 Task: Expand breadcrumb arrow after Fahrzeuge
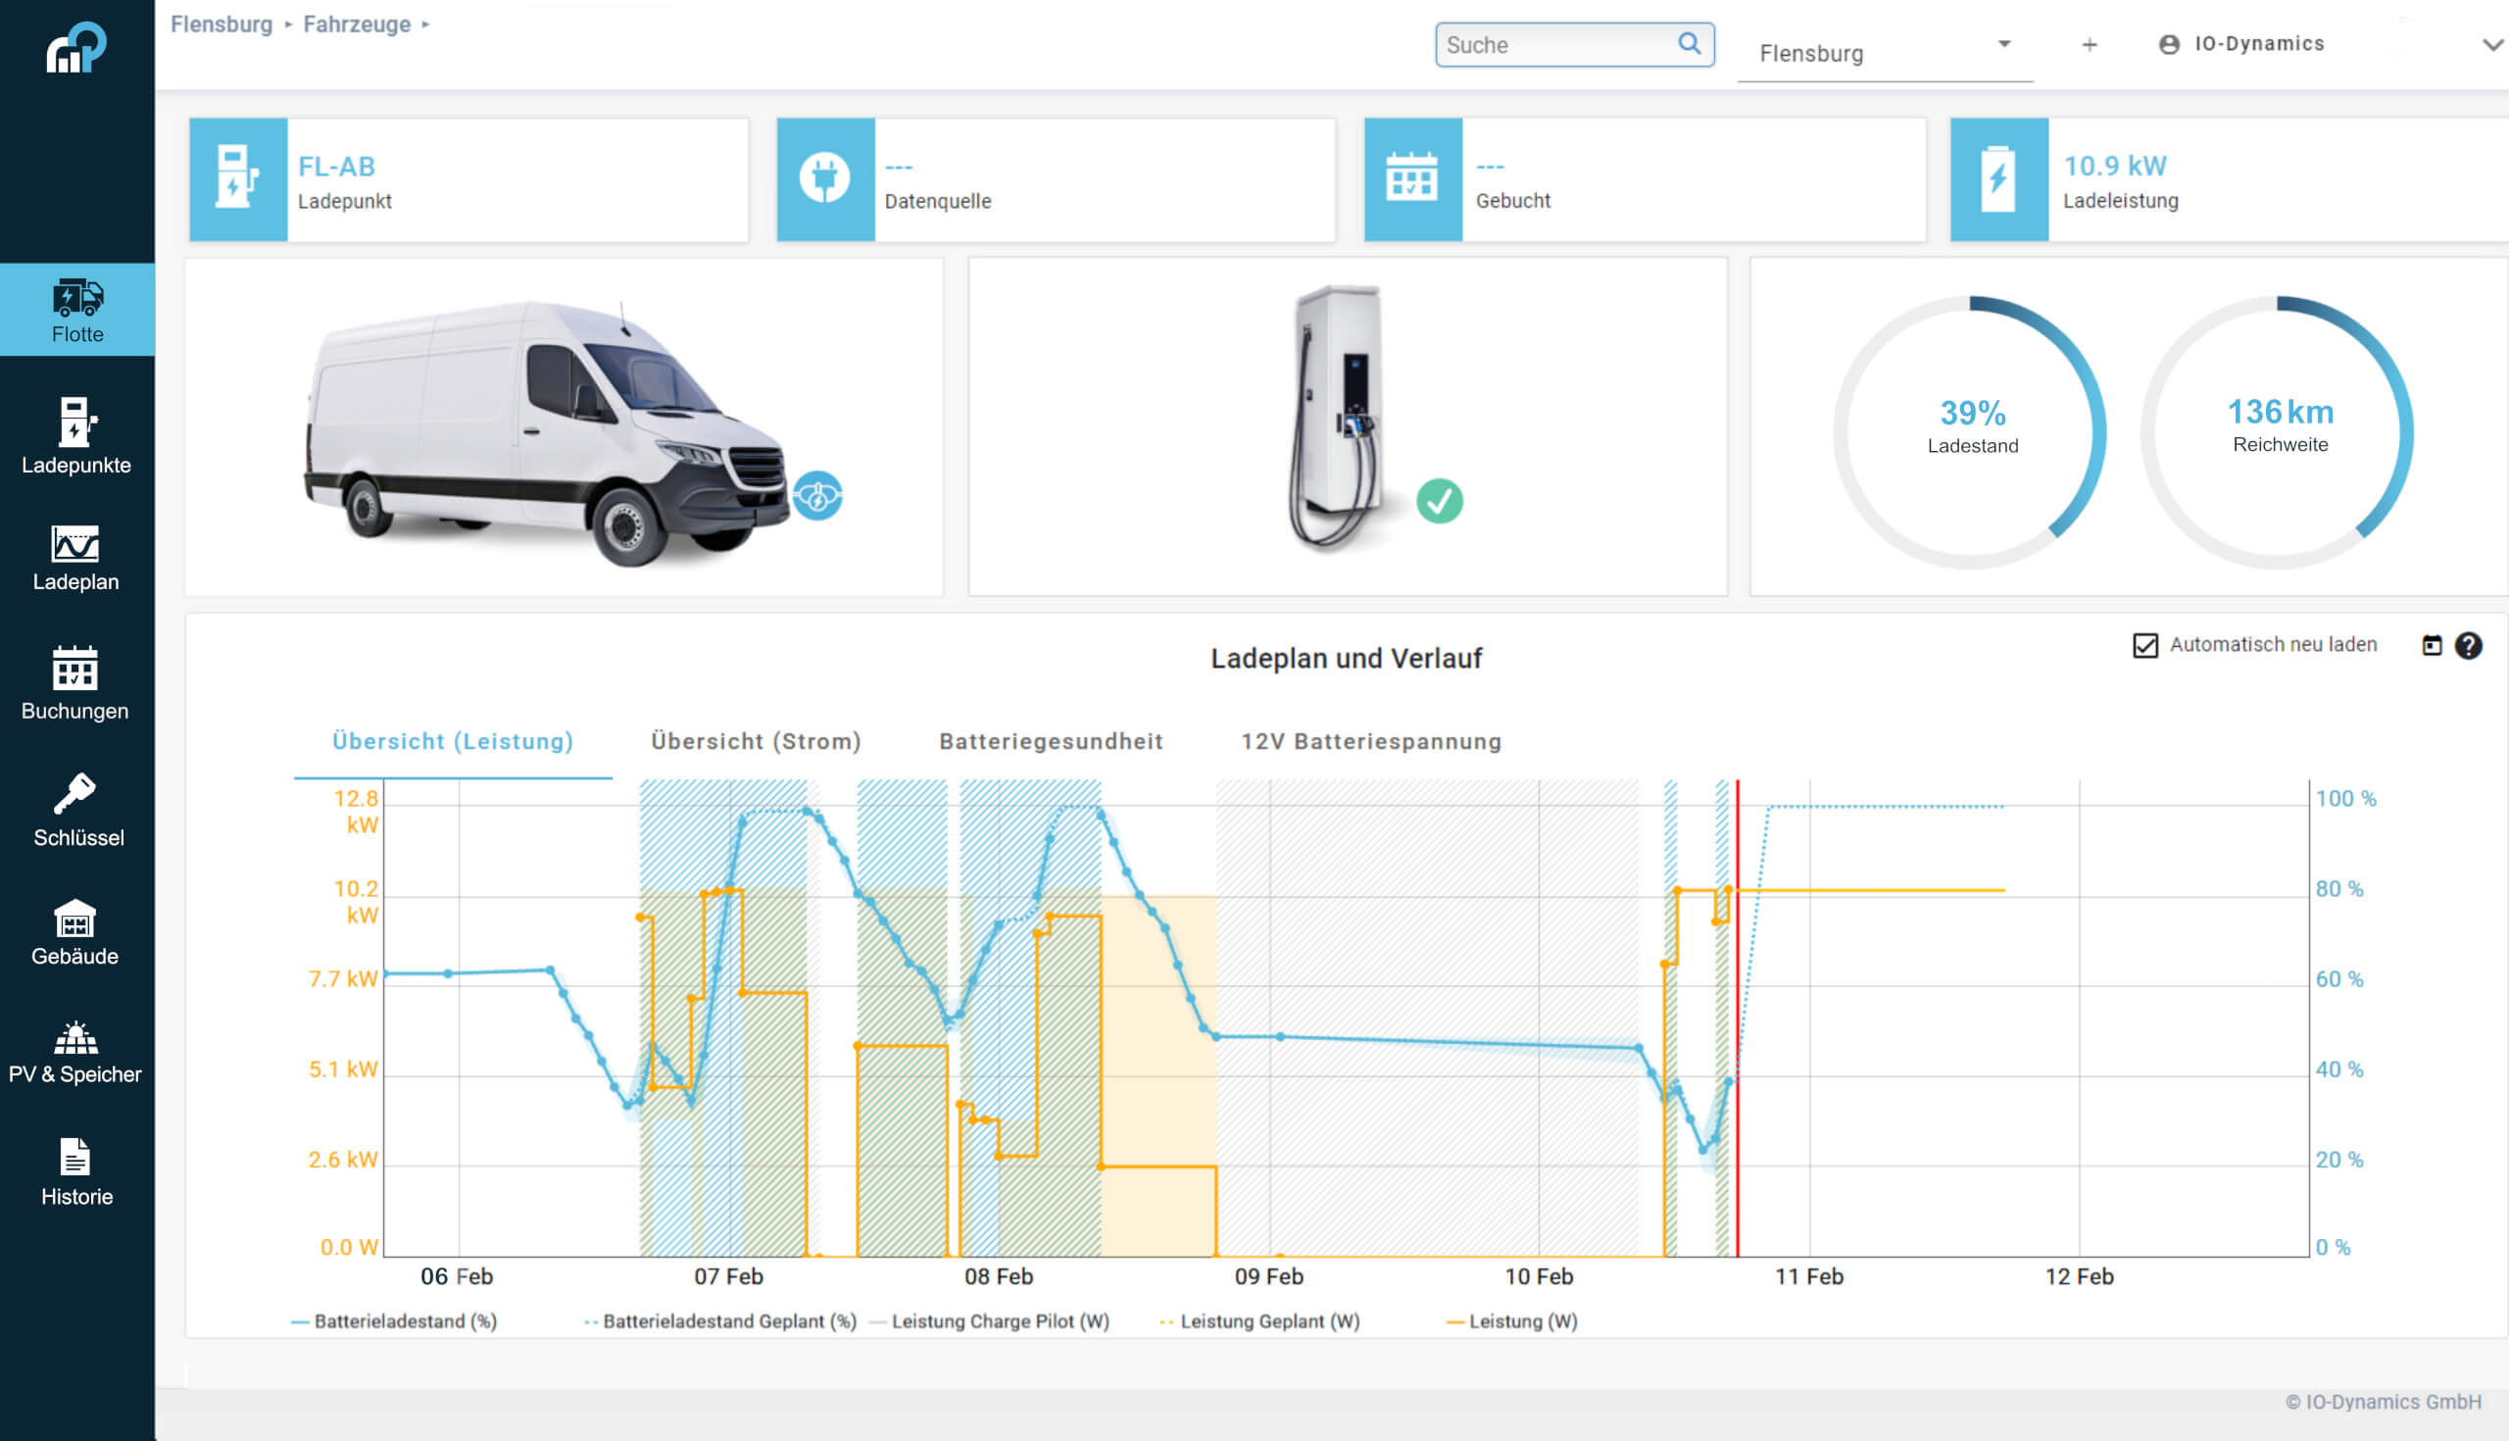click(x=425, y=25)
